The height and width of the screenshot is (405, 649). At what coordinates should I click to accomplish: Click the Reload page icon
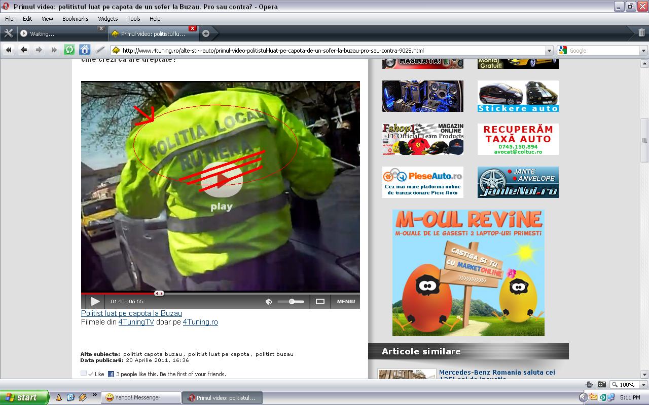point(69,50)
